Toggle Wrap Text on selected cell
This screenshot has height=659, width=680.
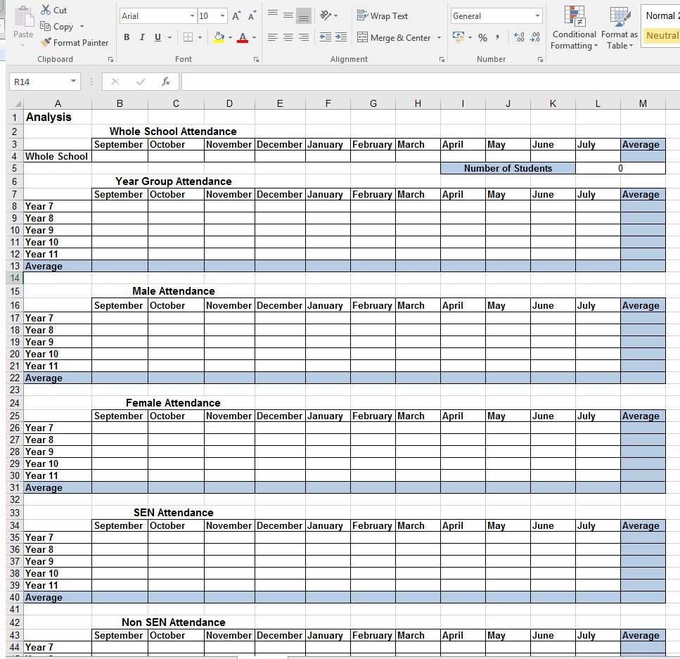(383, 16)
